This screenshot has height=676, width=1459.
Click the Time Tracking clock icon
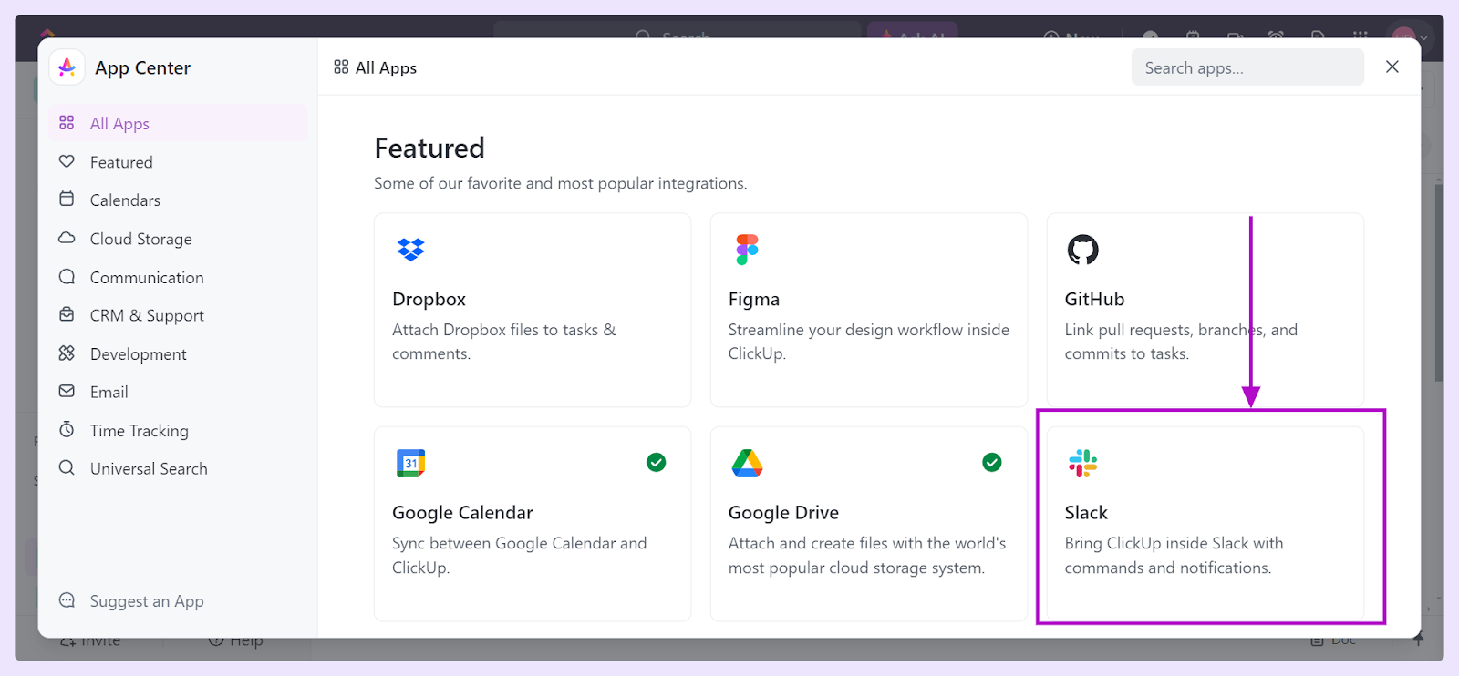[x=67, y=429]
